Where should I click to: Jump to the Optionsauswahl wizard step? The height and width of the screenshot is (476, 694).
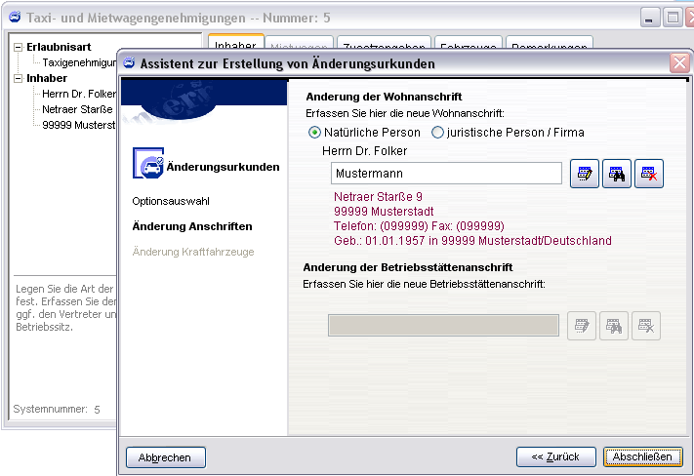point(171,200)
